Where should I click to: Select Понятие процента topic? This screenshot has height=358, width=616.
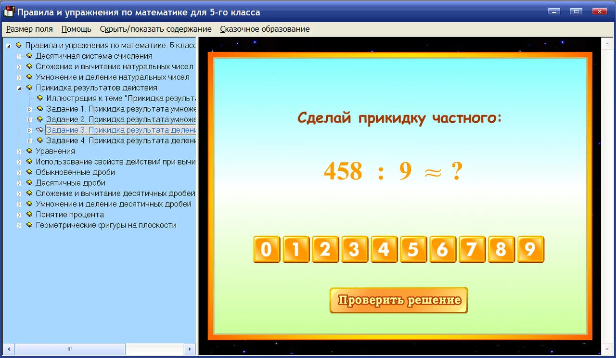pos(70,215)
